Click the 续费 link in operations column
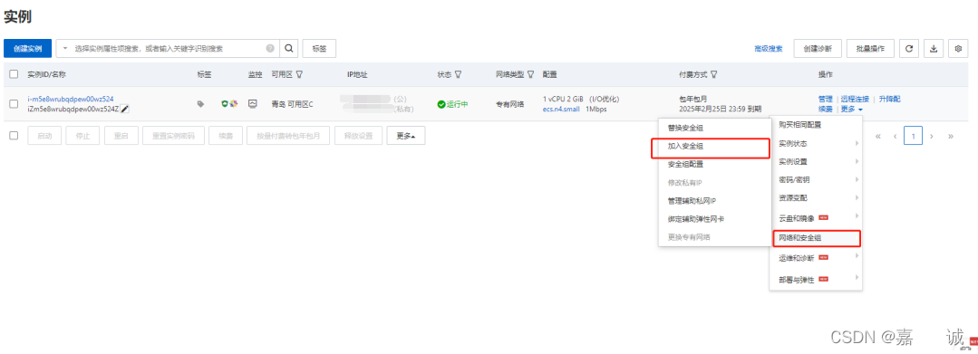Image resolution: width=978 pixels, height=354 pixels. pos(825,109)
